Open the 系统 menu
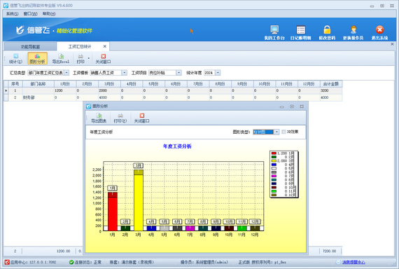 click(12, 14)
